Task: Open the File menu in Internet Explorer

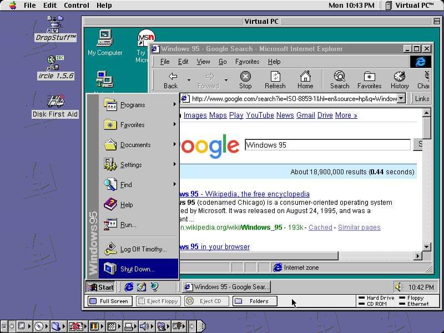Action: point(165,62)
